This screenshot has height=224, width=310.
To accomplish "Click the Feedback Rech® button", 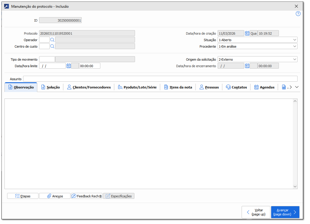I will pos(87,196).
